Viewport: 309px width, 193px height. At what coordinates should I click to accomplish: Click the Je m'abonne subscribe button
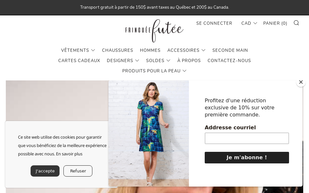[x=247, y=158]
